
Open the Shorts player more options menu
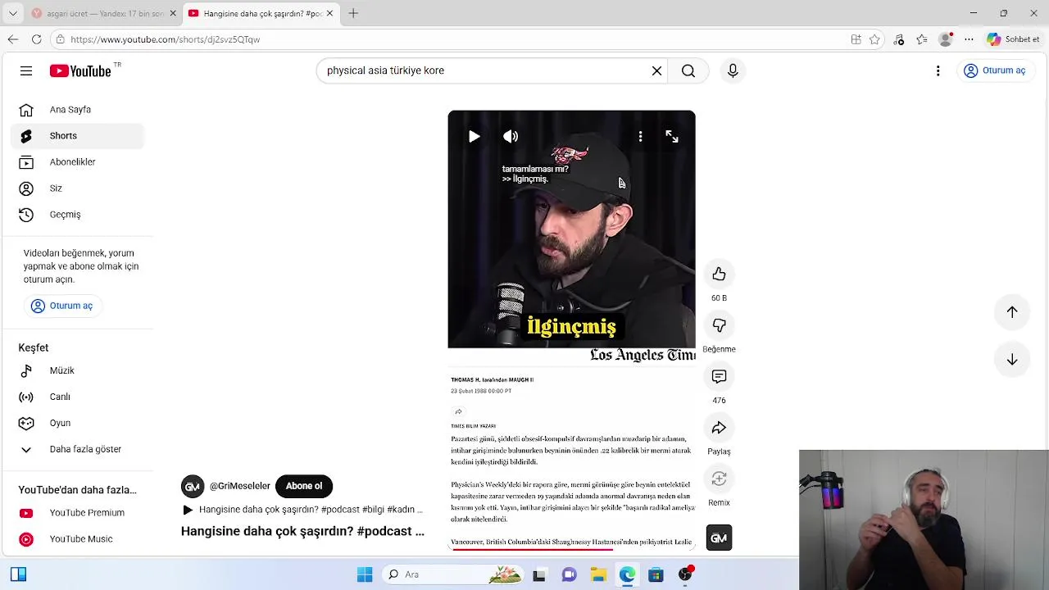pyautogui.click(x=640, y=137)
